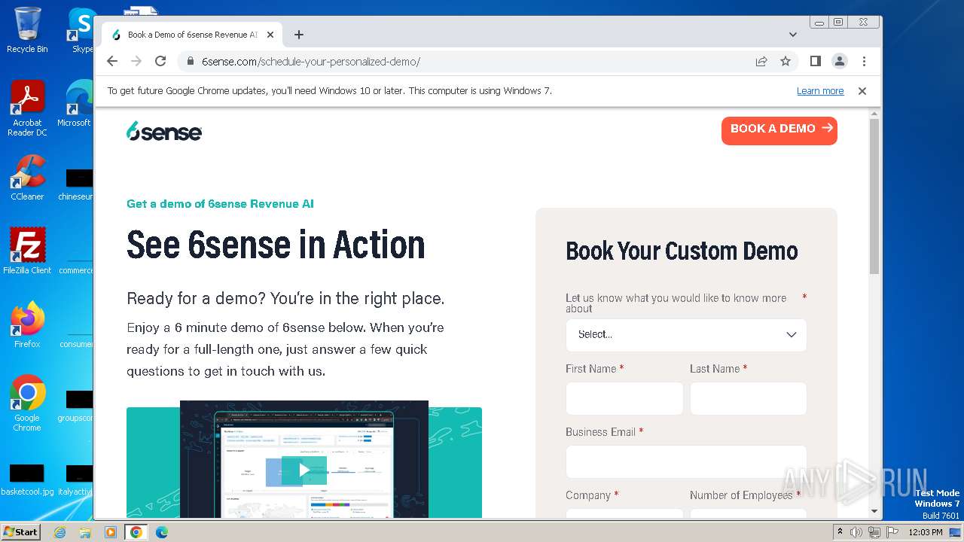This screenshot has width=964, height=542.
Task: Click 'Get a demo of 6sense Revenue AI' text
Action: [220, 204]
